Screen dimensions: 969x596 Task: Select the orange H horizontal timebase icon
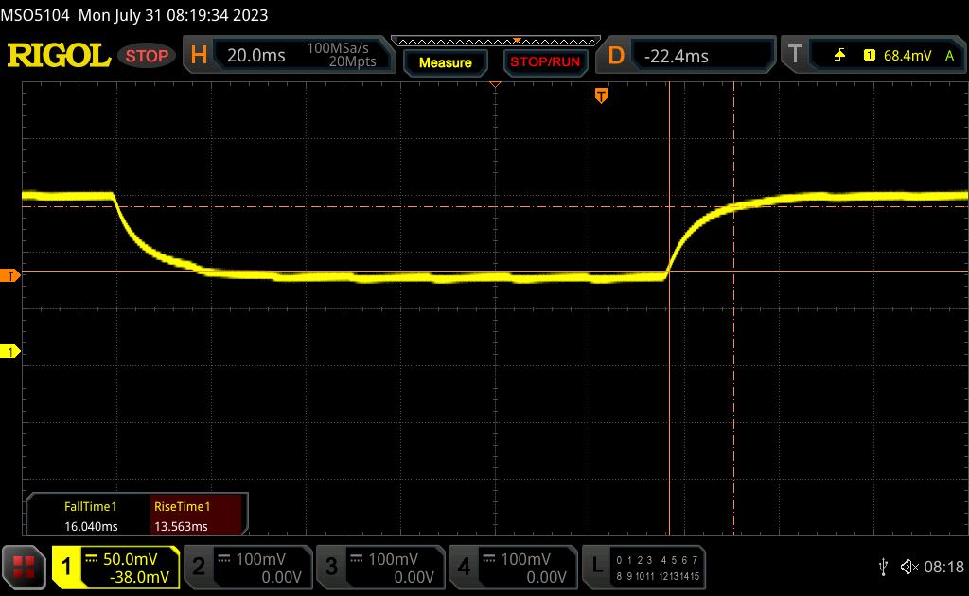[199, 56]
